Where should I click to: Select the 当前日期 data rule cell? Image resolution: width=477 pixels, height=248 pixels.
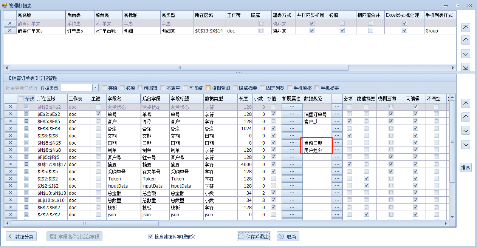(x=317, y=143)
